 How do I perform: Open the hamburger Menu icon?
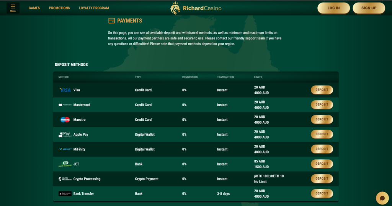(13, 8)
